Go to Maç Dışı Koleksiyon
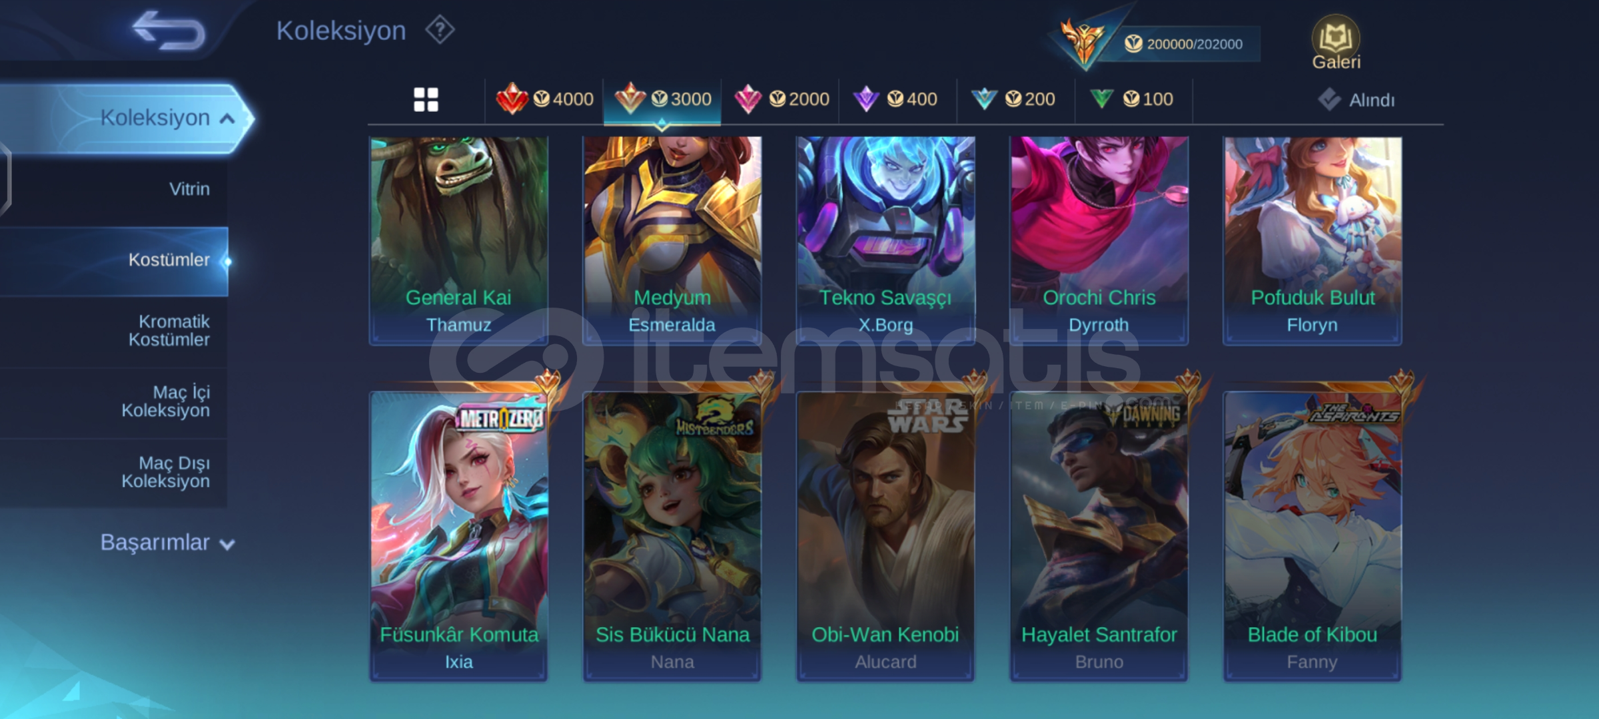The width and height of the screenshot is (1599, 719). (166, 472)
